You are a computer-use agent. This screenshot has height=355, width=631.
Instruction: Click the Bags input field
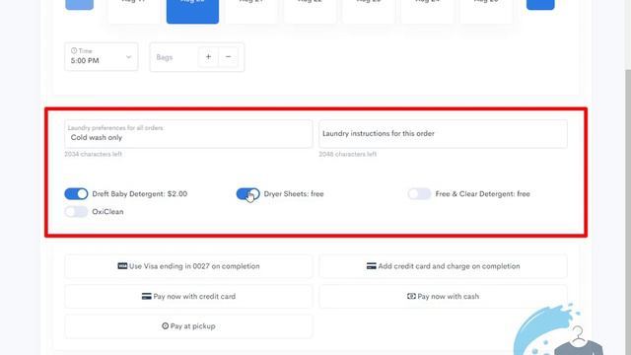coord(175,57)
